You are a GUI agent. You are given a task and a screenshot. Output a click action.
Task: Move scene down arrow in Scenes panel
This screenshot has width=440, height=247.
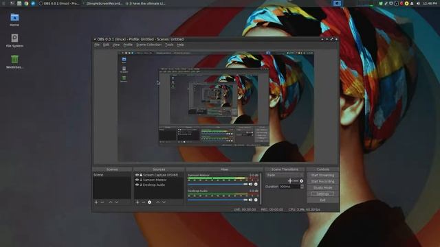(117, 202)
